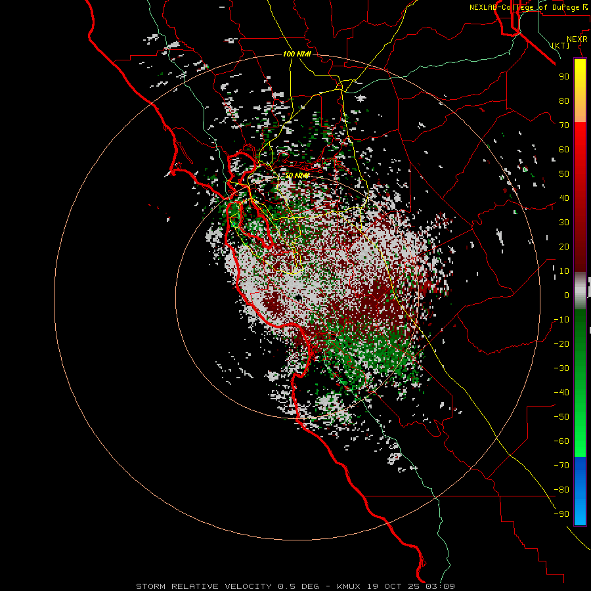Click the 60 value on velocity scale
The width and height of the screenshot is (591, 591).
coord(564,149)
